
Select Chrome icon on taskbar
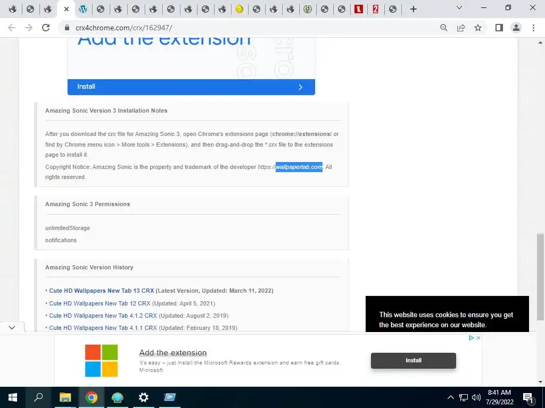pos(92,397)
